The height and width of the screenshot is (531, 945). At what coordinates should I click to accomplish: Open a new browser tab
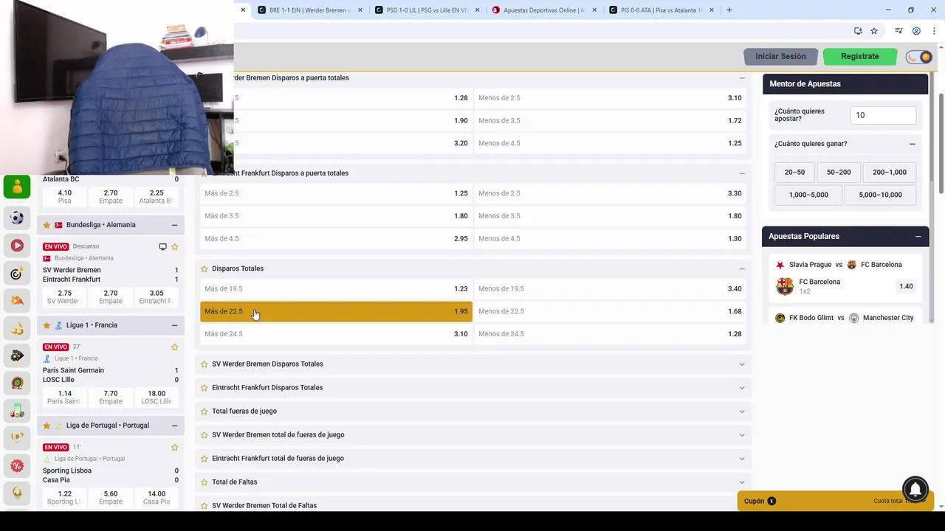[x=729, y=10]
